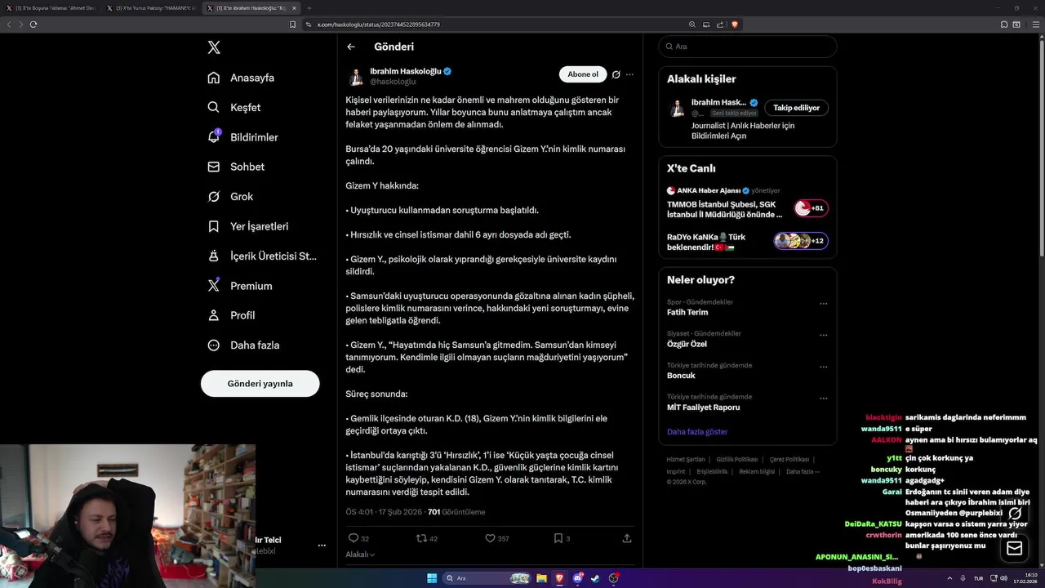Viewport: 1045px width, 588px height.
Task: Open the Fatih Terim trending topic
Action: click(687, 312)
